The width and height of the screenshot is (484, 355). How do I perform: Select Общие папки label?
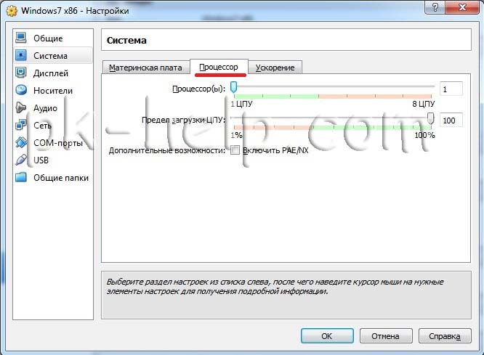coord(61,178)
